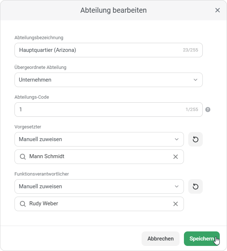Close the Abteilung bearbeiten dialog

pyautogui.click(x=218, y=10)
